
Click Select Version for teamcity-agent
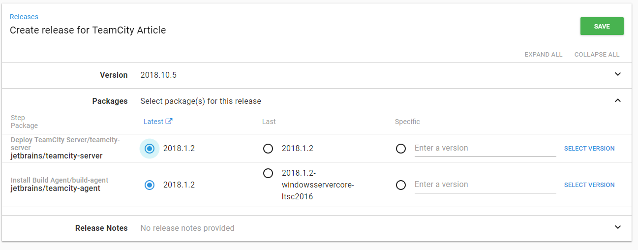click(589, 185)
